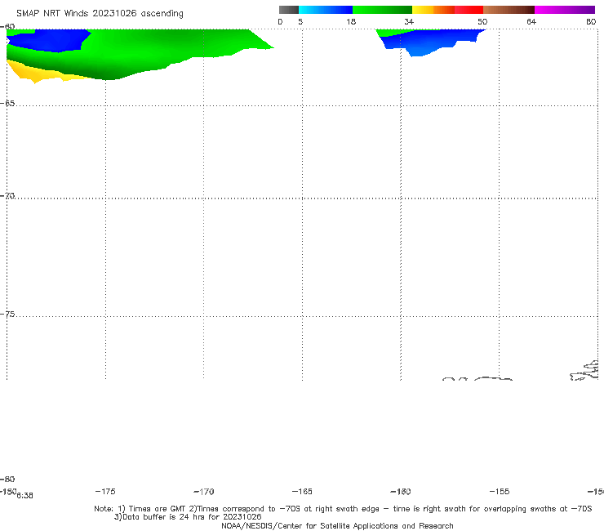Click the colorbar maximum label "80"
The image size is (604, 531).
pos(591,21)
